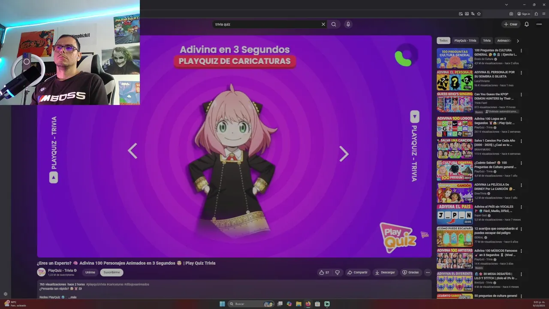Open ¿Cuánto Sabes? 100 Preguntas title
The width and height of the screenshot is (549, 309).
(496, 165)
